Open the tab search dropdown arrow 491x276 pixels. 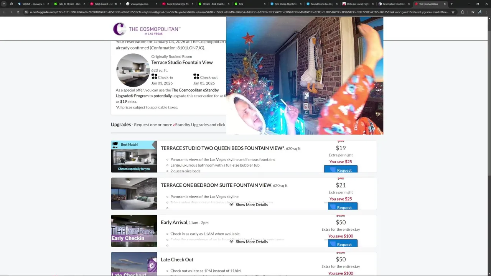click(x=4, y=4)
